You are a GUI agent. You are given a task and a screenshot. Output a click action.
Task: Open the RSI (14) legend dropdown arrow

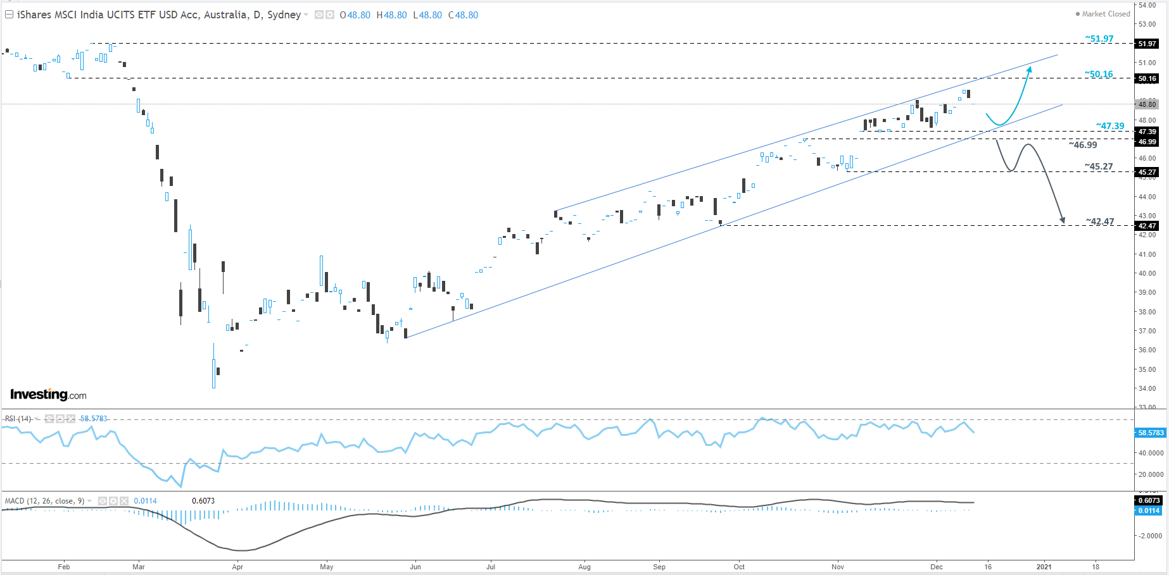coord(36,419)
